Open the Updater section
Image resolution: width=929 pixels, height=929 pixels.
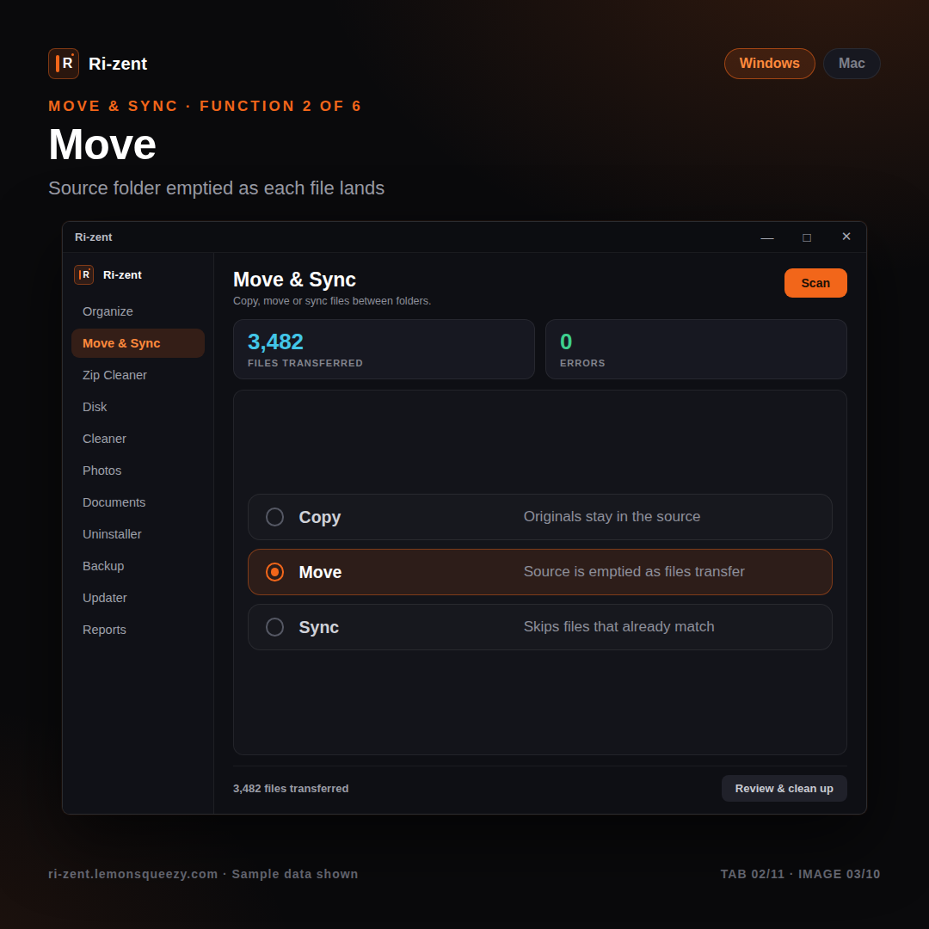[x=138, y=598]
